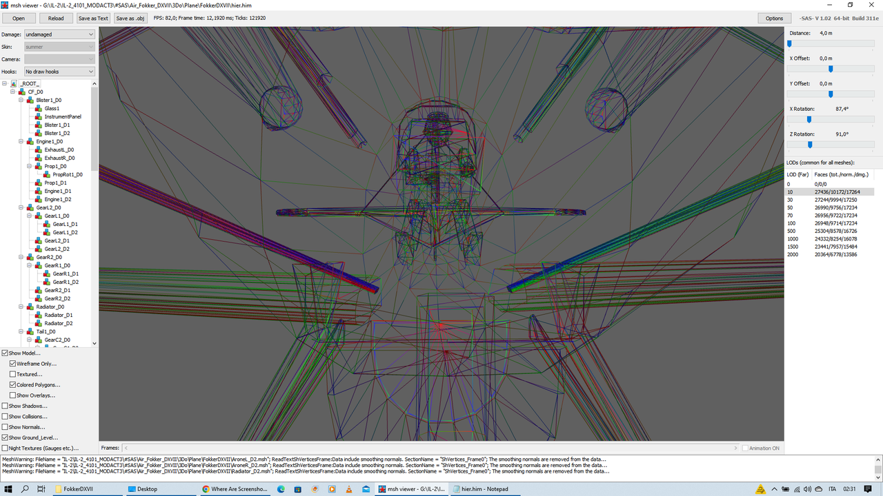This screenshot has width=883, height=496.
Task: Click the Z Rotation slider handle
Action: 809,144
